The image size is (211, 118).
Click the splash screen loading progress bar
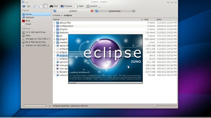click(x=105, y=83)
